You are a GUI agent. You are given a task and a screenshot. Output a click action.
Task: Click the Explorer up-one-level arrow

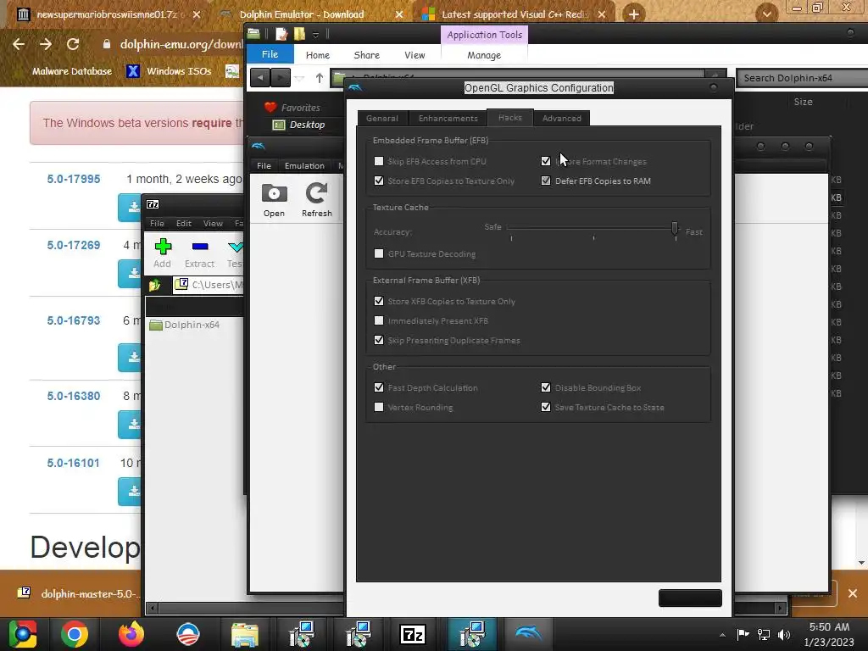click(320, 78)
